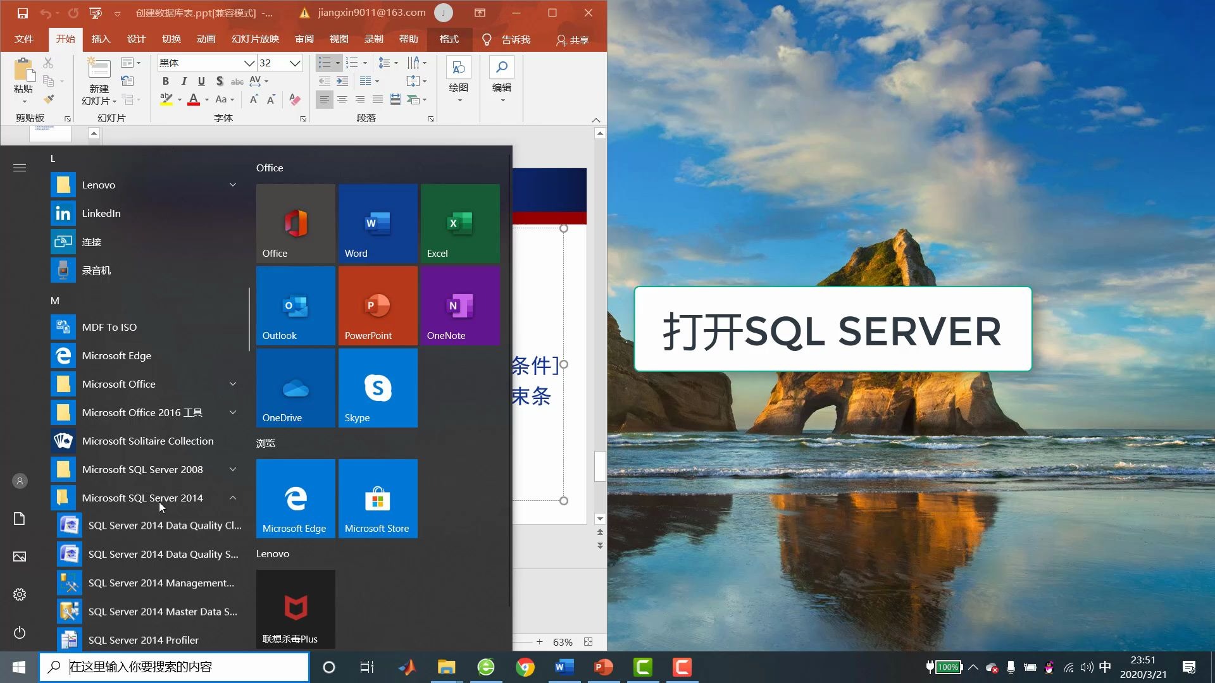
Task: Click the Chrome icon in taskbar
Action: coord(525,667)
